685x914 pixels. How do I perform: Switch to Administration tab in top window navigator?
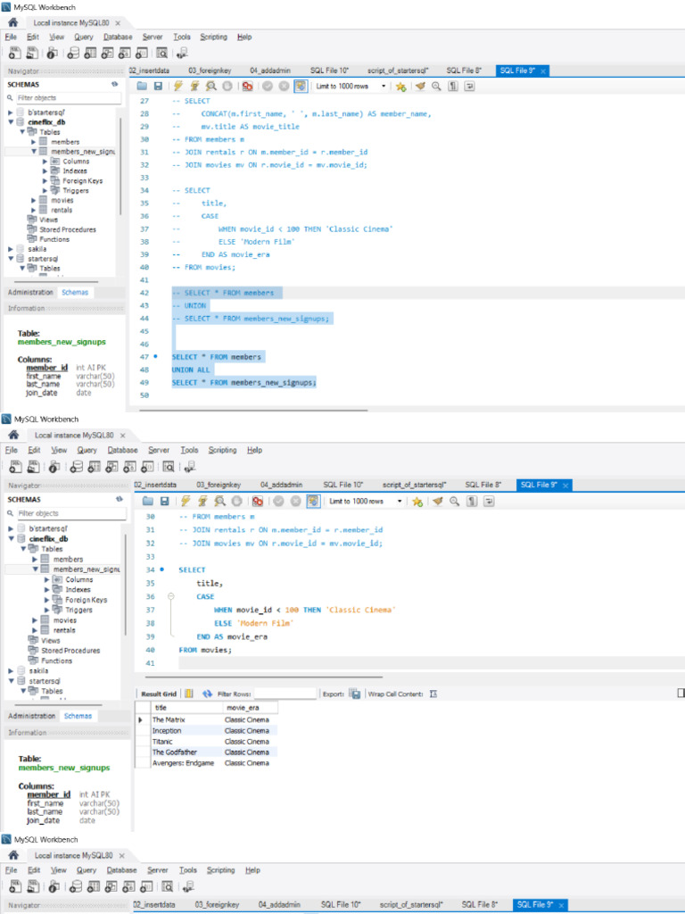pos(31,293)
